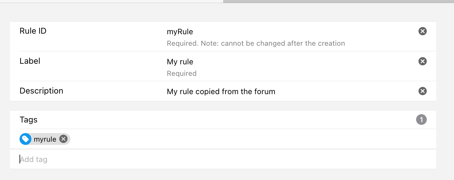Click the Tags count badge showing 1

421,120
